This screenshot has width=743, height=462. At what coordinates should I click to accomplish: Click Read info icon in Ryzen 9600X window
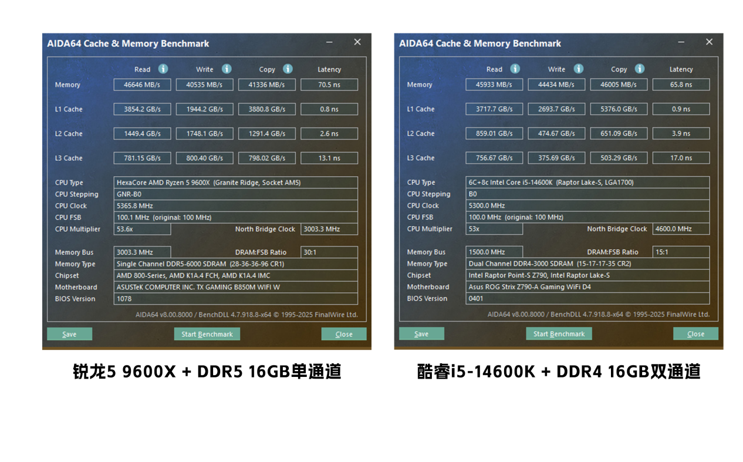(x=163, y=69)
